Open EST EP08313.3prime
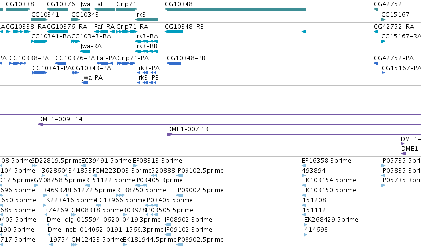The image size is (421, 247). pos(157,161)
